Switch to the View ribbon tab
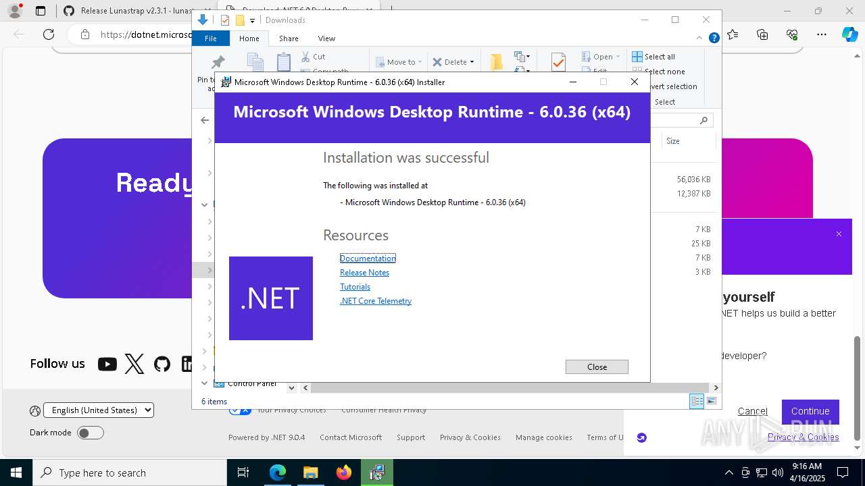865x486 pixels. click(x=326, y=38)
